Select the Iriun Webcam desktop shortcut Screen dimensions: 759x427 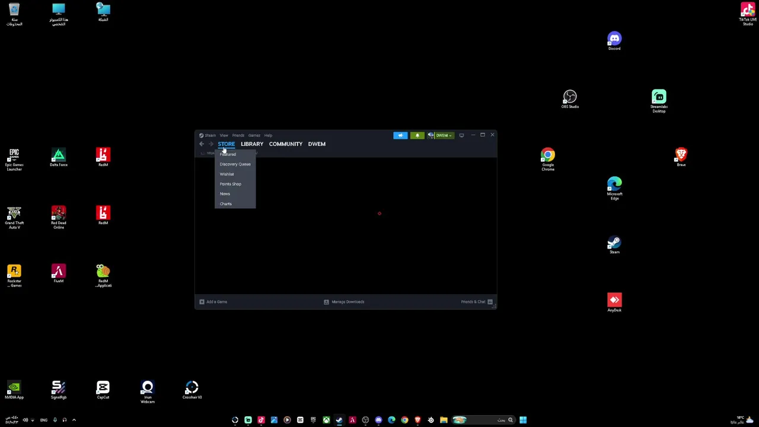(x=148, y=392)
